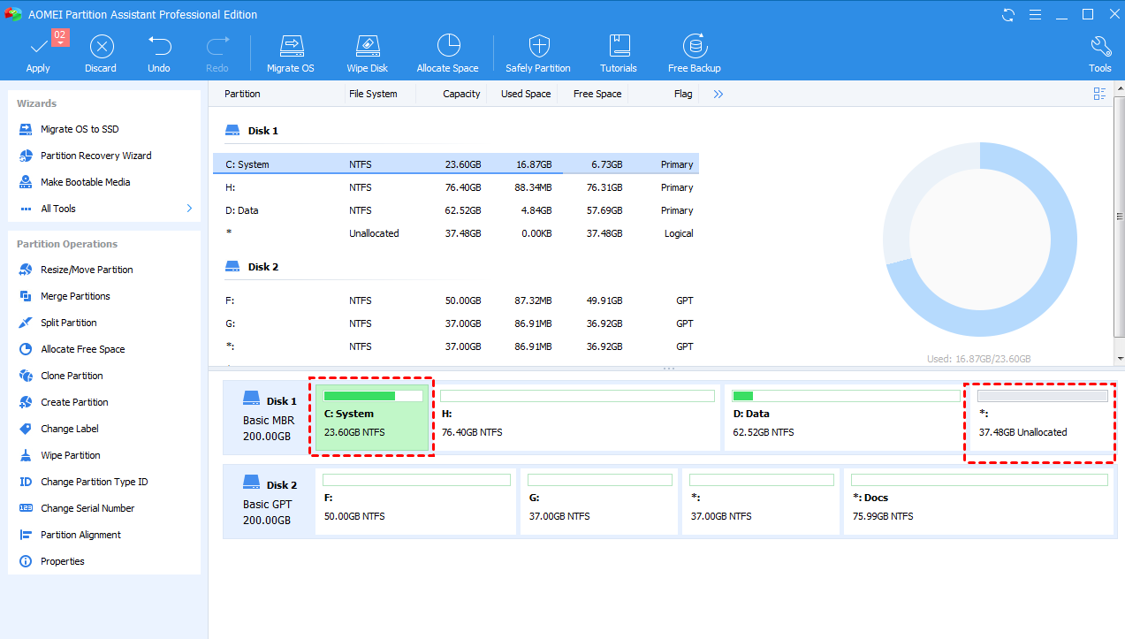
Task: Open Free Backup
Action: 695,51
